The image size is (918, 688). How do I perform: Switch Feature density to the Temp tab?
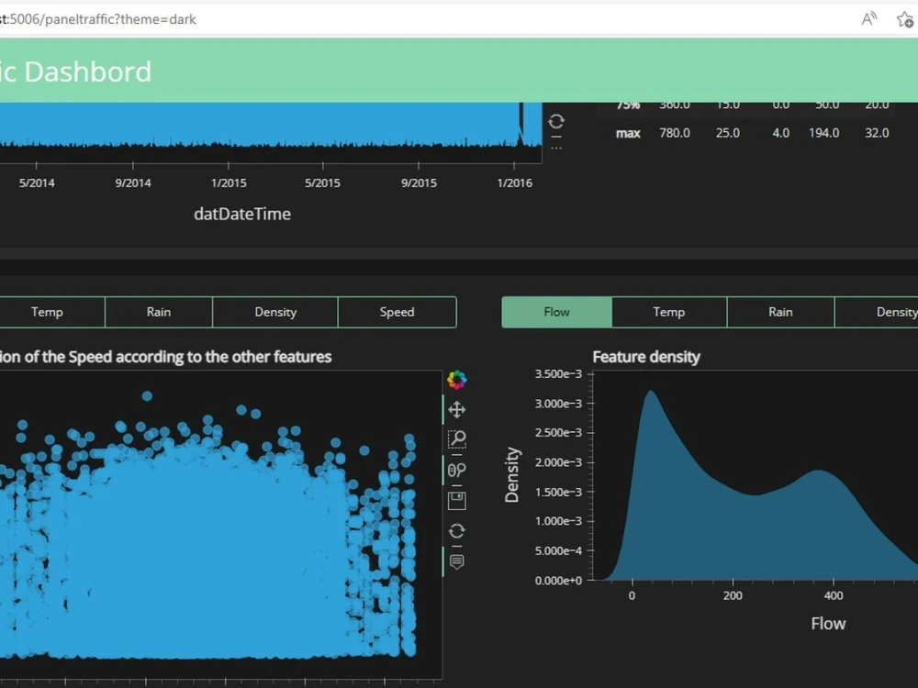[x=668, y=312]
